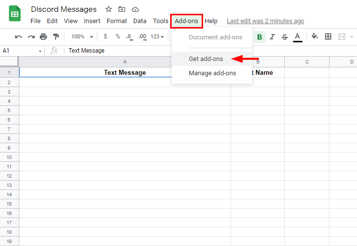Image resolution: width=357 pixels, height=246 pixels.
Task: Increase decimal places
Action: point(143,37)
